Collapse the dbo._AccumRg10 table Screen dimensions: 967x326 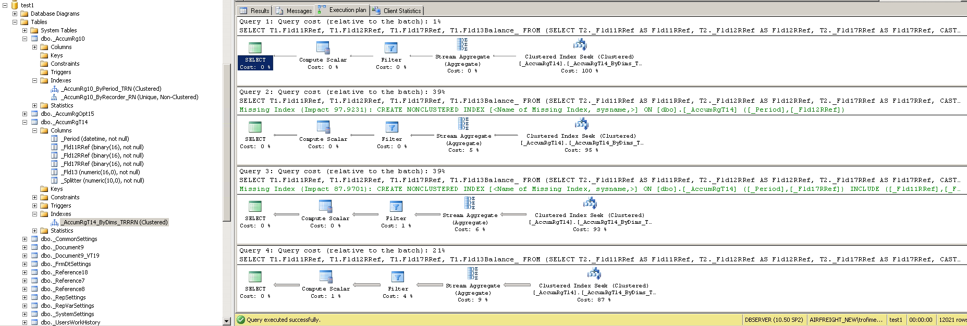click(25, 39)
